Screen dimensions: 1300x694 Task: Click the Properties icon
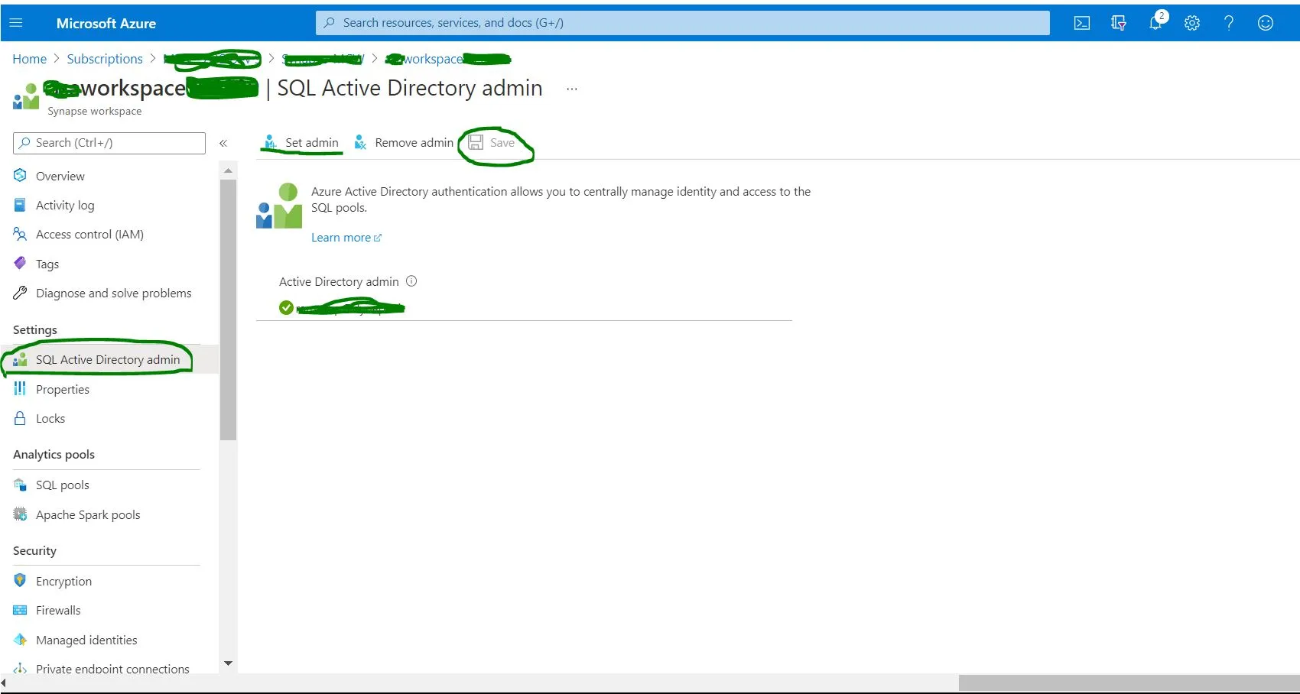click(20, 389)
